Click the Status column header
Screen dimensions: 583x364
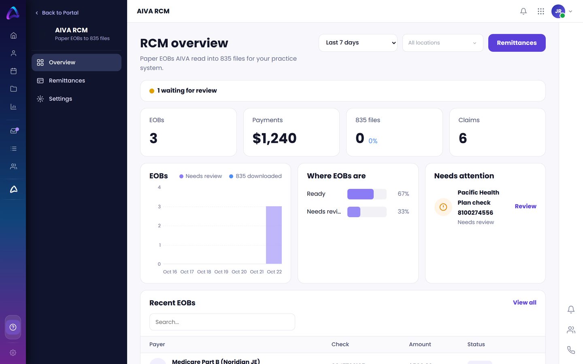(476, 345)
